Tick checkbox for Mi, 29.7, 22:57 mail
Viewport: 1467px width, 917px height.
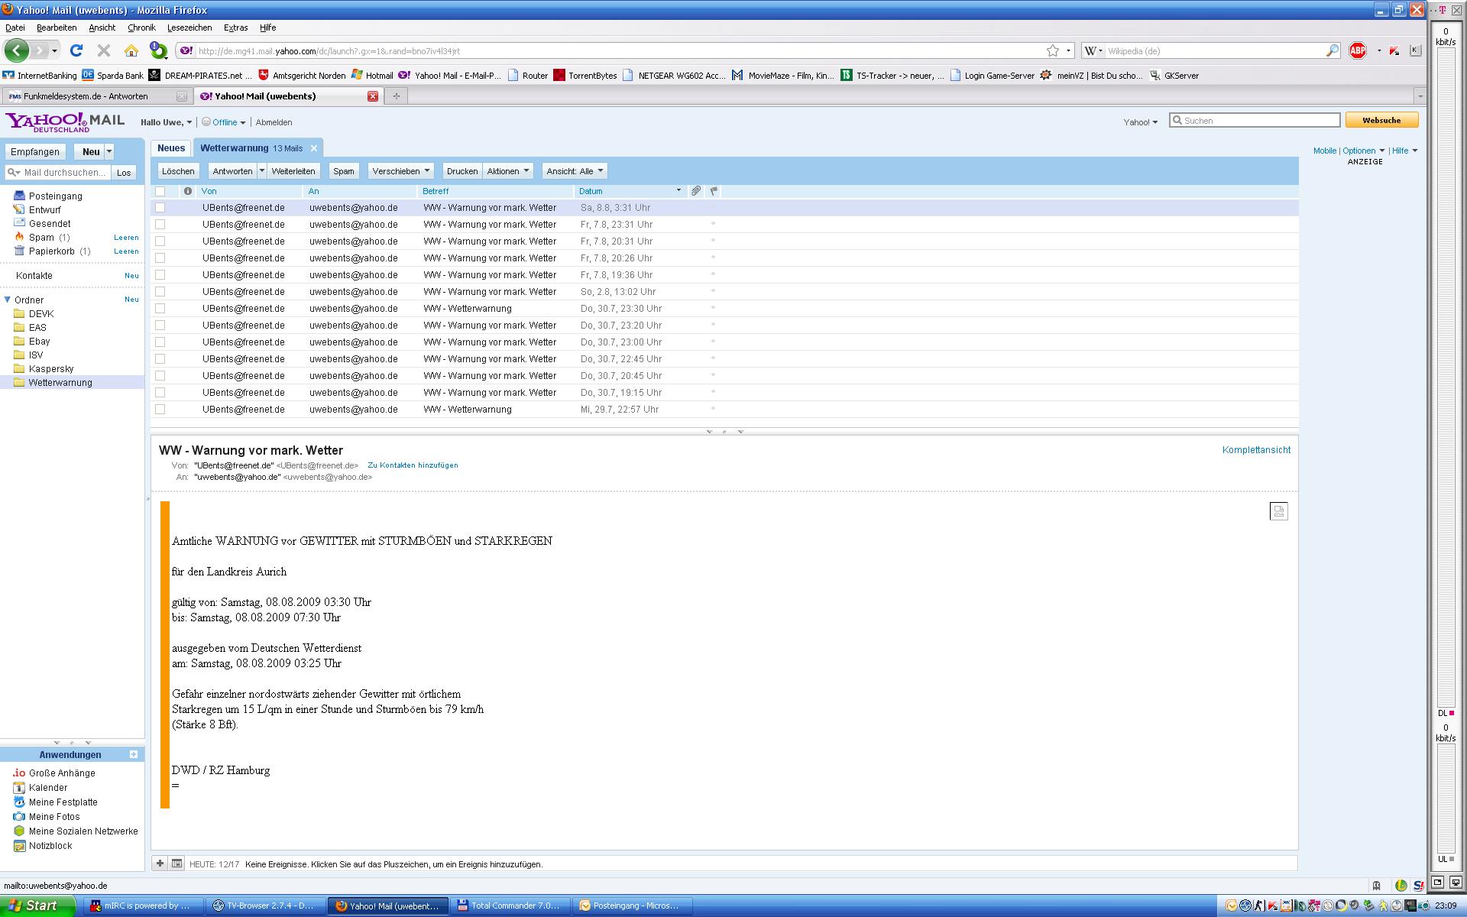click(x=160, y=410)
